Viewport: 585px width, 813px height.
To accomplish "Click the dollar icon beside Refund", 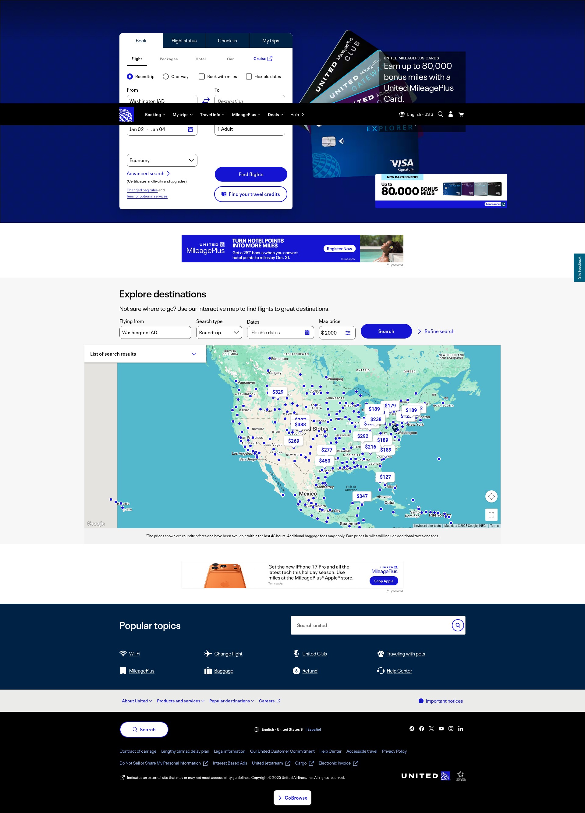I will 296,671.
